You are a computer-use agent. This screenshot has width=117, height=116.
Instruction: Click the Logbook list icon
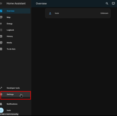click(1, 30)
